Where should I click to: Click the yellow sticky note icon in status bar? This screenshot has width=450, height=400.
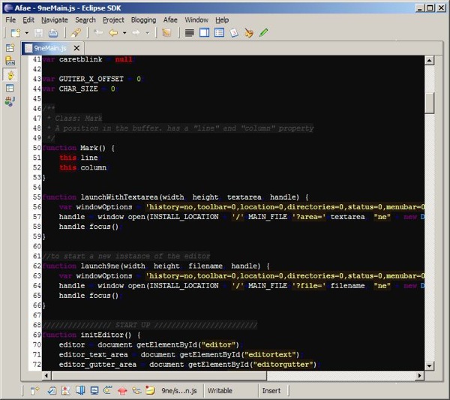[x=150, y=390]
